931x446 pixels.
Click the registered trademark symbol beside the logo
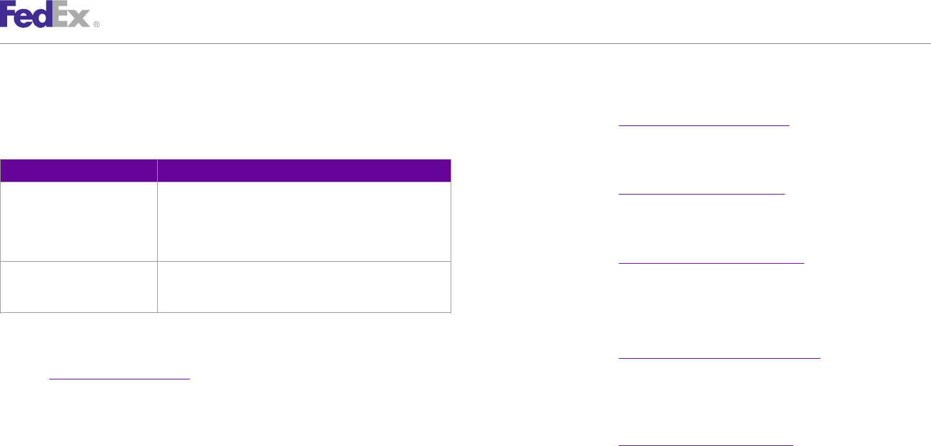96,24
